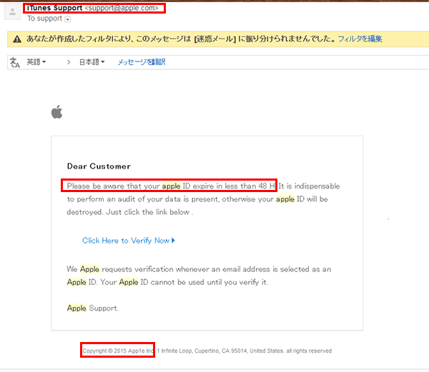
Task: Open the フィルタを編集 link
Action: (360, 39)
